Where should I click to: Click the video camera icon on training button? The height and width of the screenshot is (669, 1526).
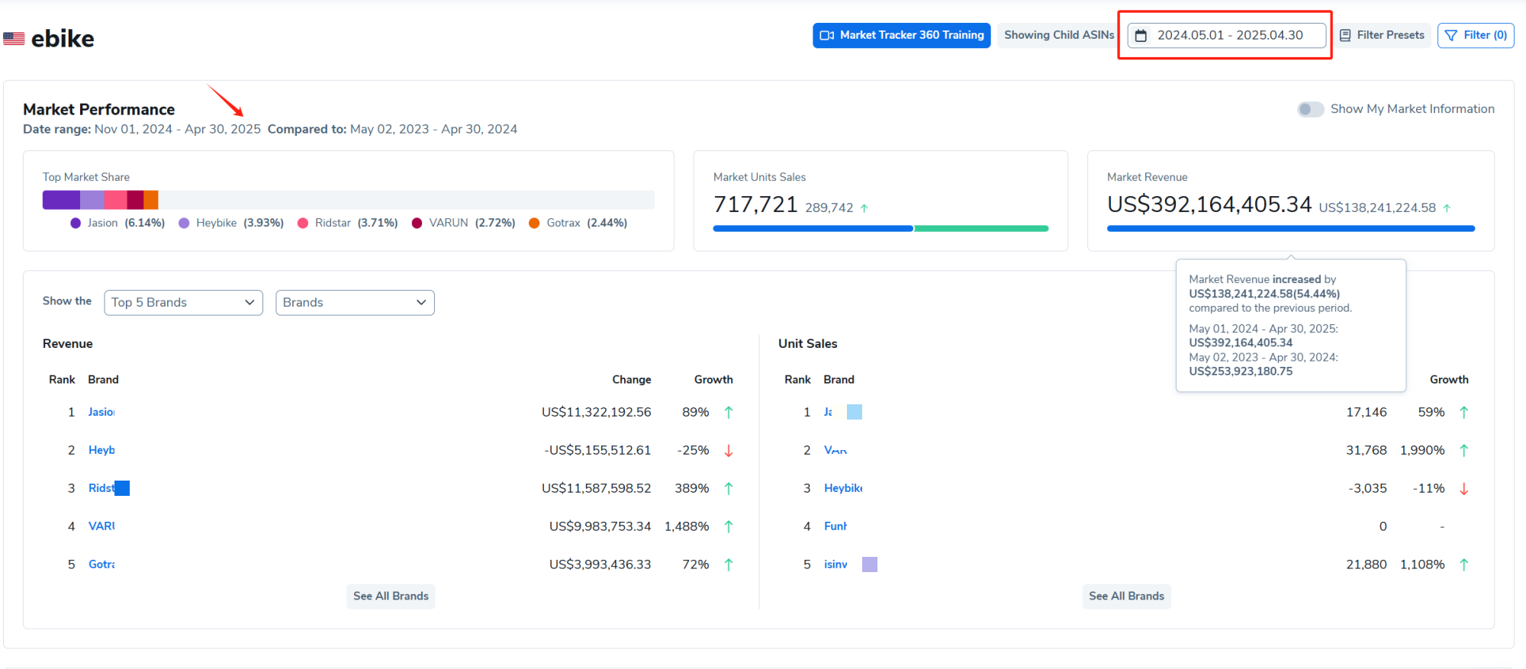[827, 35]
